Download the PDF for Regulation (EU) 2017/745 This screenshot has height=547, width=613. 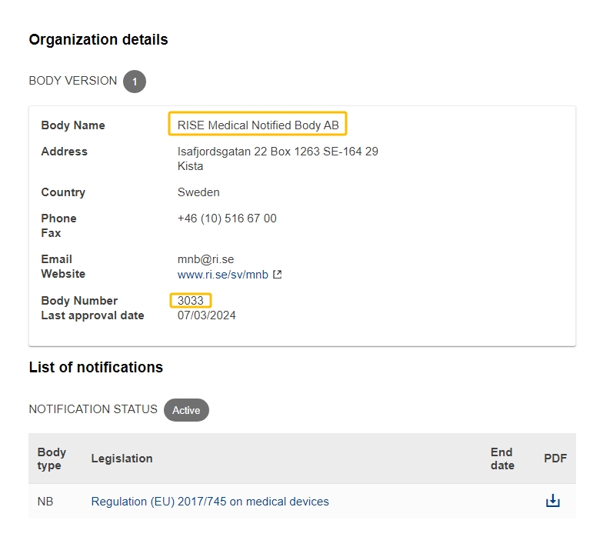click(552, 501)
